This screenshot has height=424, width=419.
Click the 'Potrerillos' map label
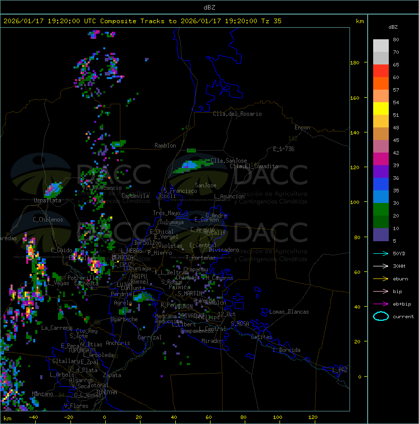(x=84, y=278)
